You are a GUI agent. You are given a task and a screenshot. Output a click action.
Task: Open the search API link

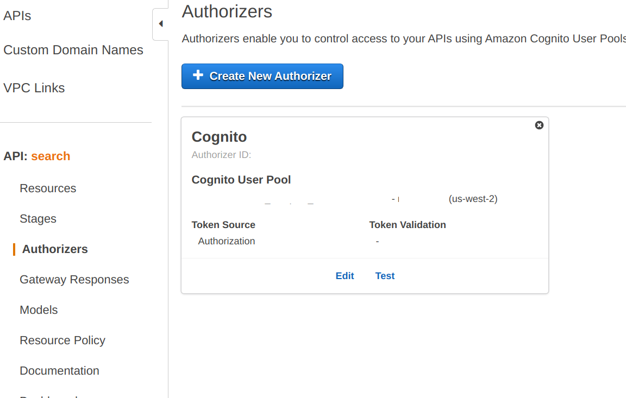[x=51, y=156]
